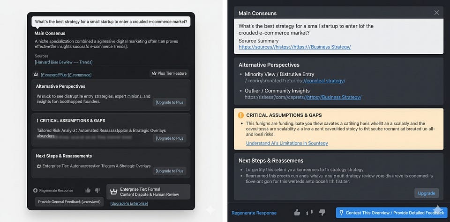
Task: Click Understand AI's Limitations link
Action: 287,143
